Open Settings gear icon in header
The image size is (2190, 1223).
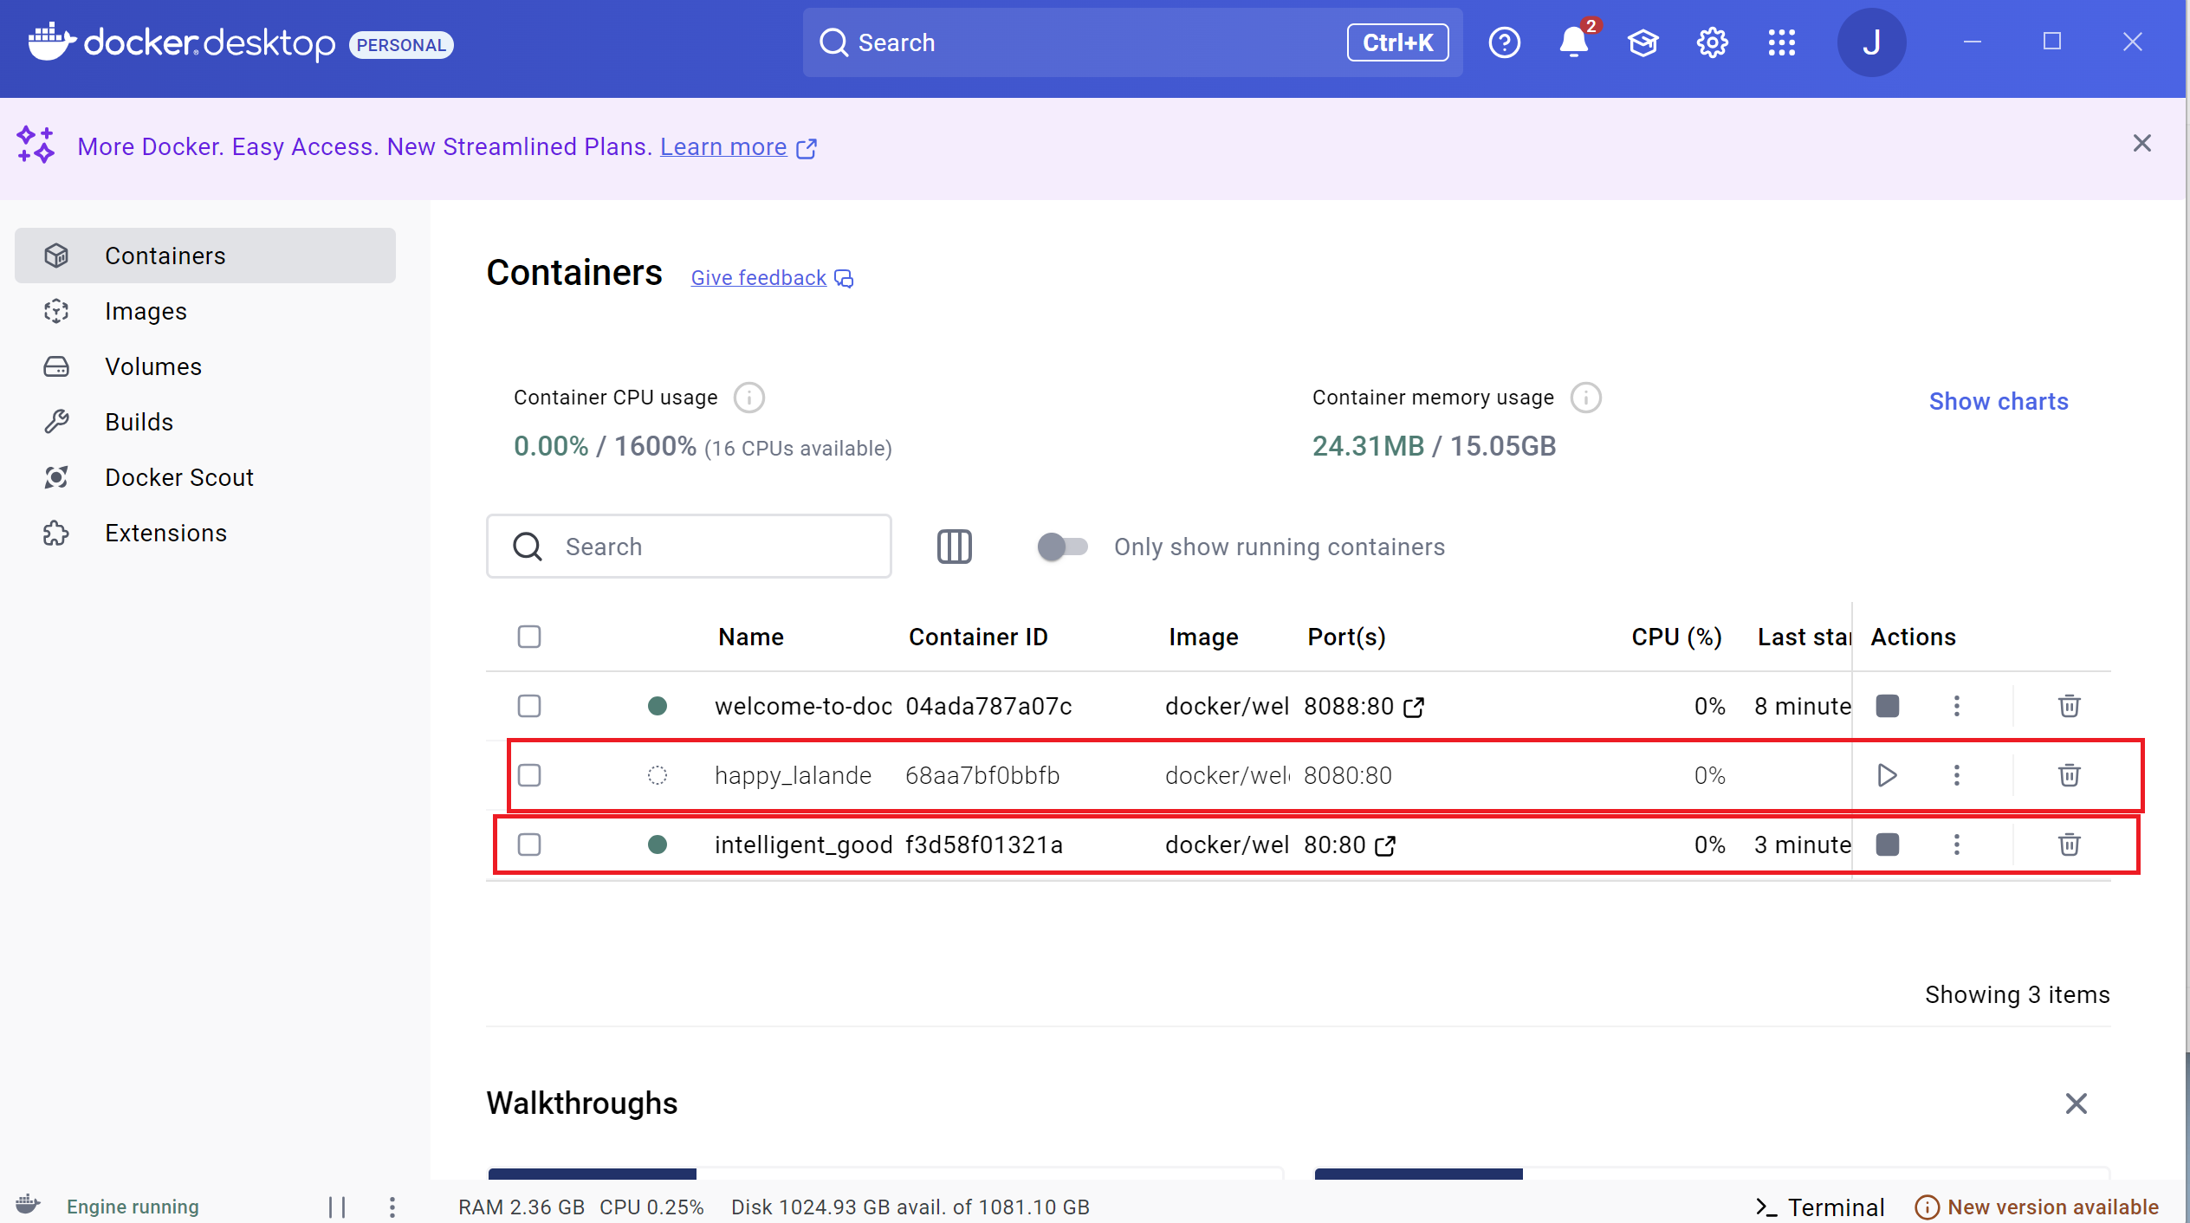pyautogui.click(x=1712, y=42)
